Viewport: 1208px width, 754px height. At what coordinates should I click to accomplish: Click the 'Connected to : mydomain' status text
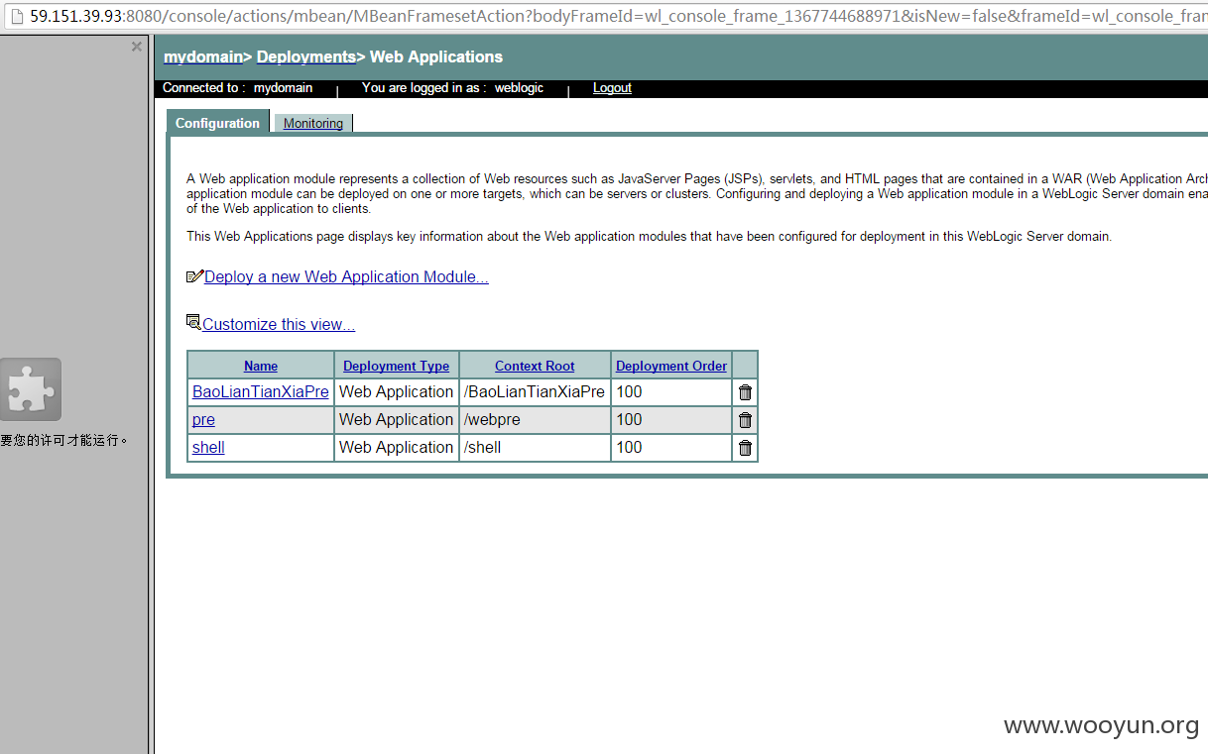237,88
